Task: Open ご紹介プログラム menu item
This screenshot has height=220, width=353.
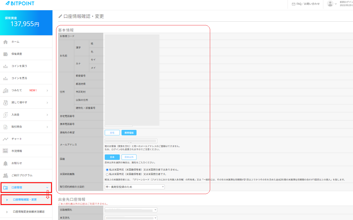Action: pos(26,175)
